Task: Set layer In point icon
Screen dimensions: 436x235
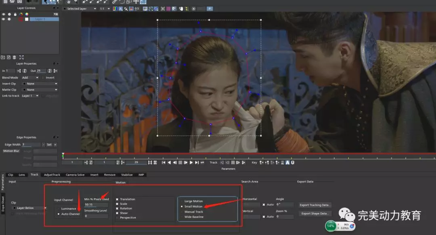Action: (x=19, y=71)
